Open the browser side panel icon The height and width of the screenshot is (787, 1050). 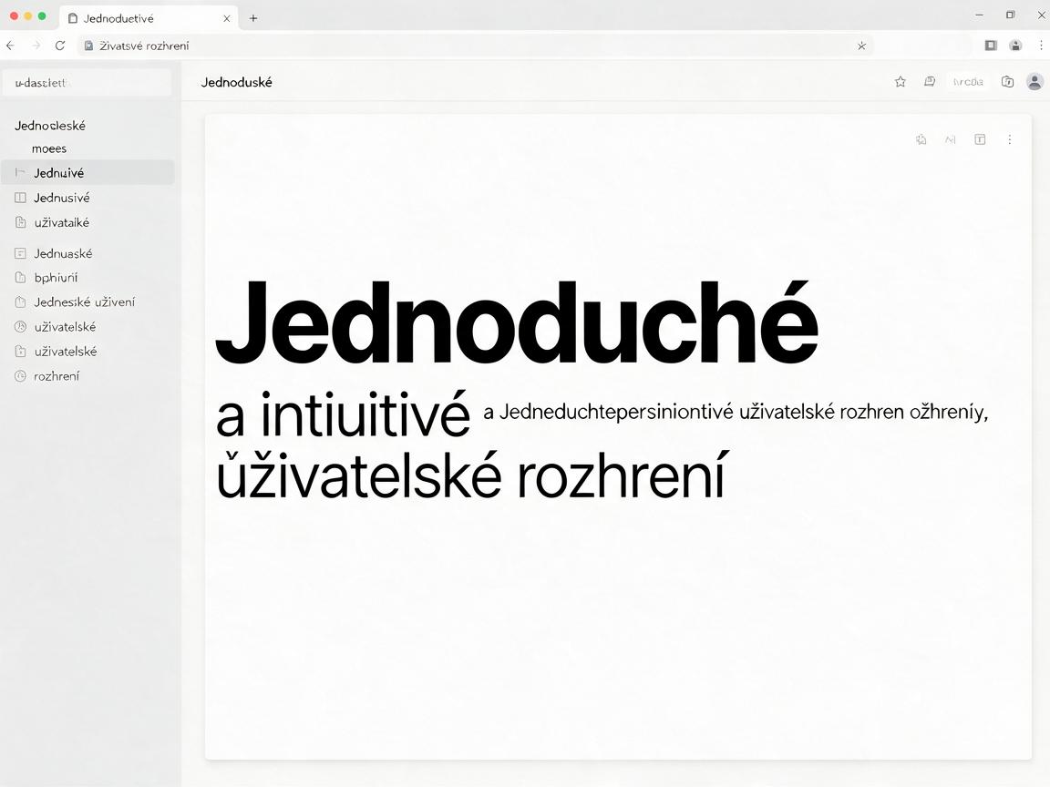click(991, 46)
